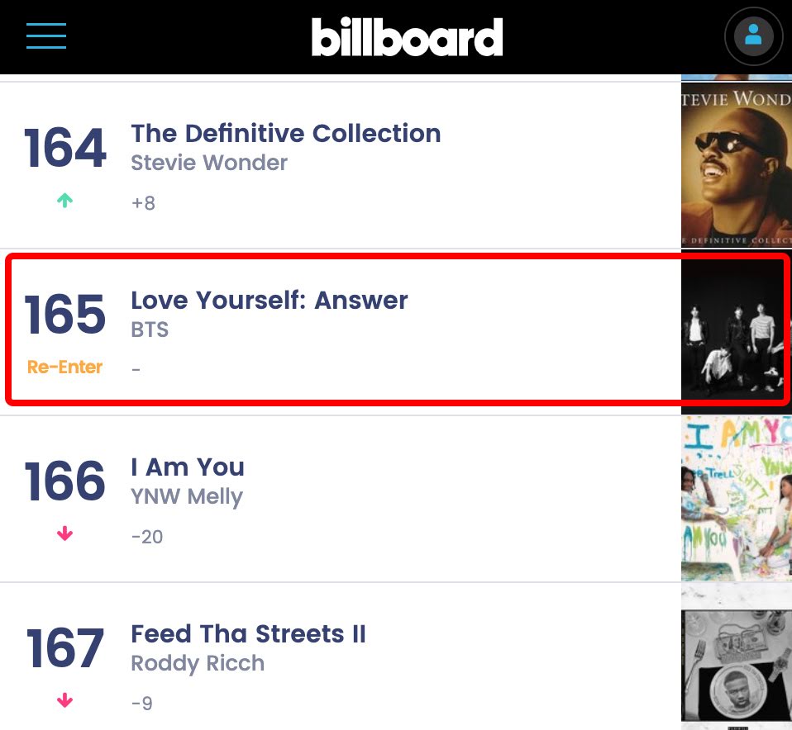This screenshot has width=792, height=730.
Task: Select YNW Melly artist name
Action: [x=187, y=497]
